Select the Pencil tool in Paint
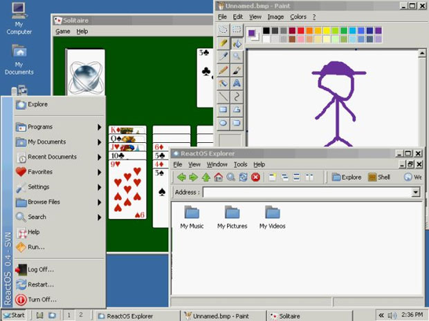The width and height of the screenshot is (429, 321). point(223,70)
